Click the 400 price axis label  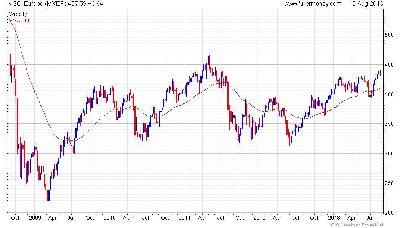tap(389, 94)
